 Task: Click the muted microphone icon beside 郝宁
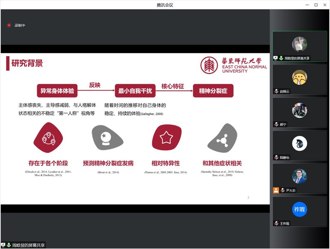(276, 124)
